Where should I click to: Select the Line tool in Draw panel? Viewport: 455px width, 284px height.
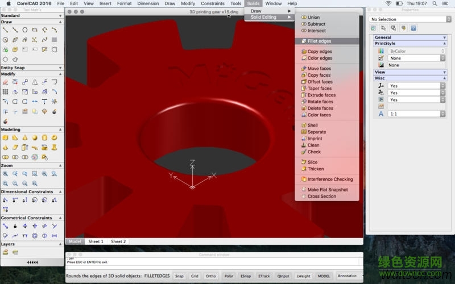coord(5,30)
